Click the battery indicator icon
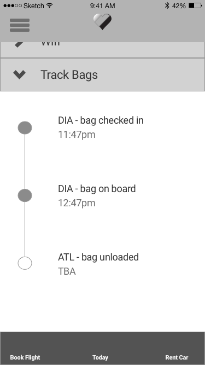This screenshot has height=365, width=205. click(x=195, y=5)
